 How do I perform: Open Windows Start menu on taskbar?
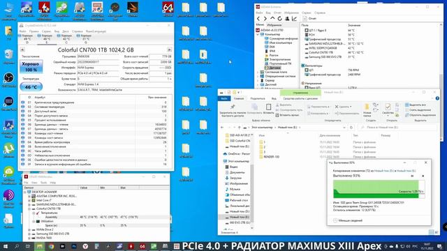point(6,246)
